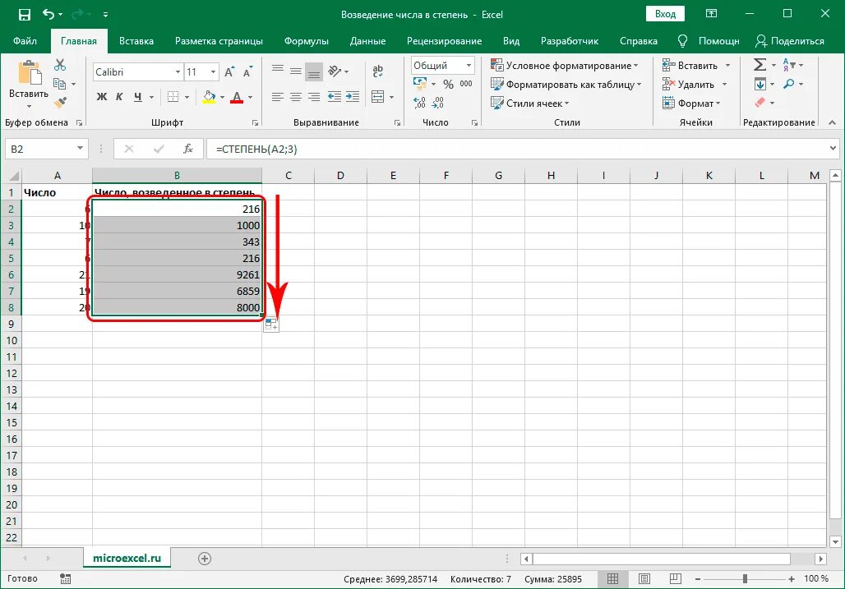
Task: Expand the formula bar
Action: click(833, 148)
